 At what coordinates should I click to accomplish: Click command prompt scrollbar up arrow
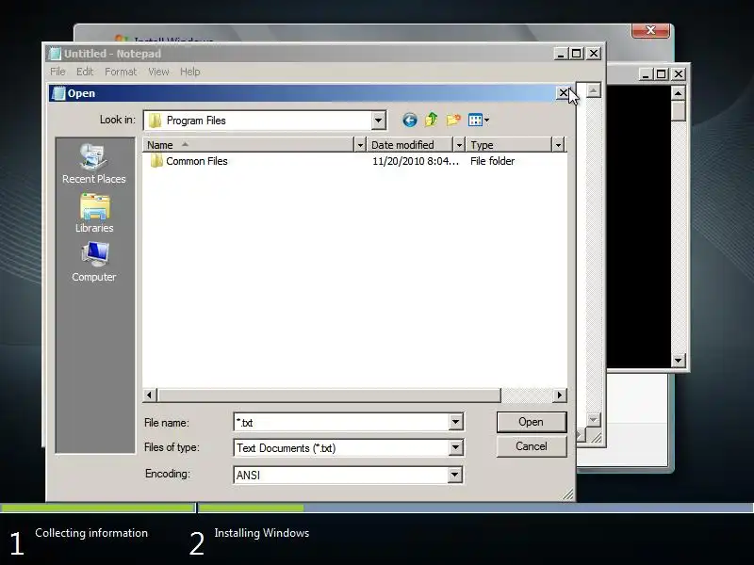point(678,92)
